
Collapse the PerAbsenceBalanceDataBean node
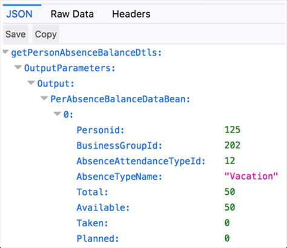44,98
